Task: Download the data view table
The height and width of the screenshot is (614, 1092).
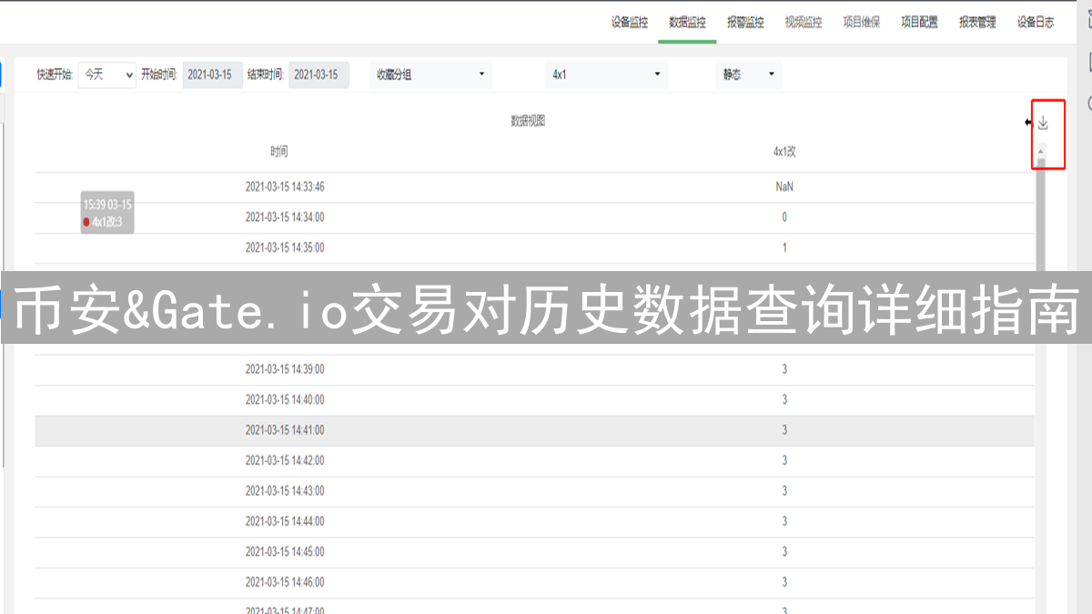Action: tap(1043, 123)
